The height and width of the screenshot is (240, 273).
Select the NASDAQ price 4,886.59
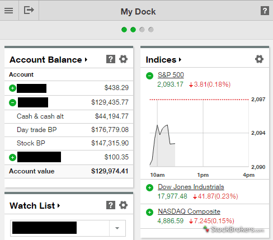(171, 221)
